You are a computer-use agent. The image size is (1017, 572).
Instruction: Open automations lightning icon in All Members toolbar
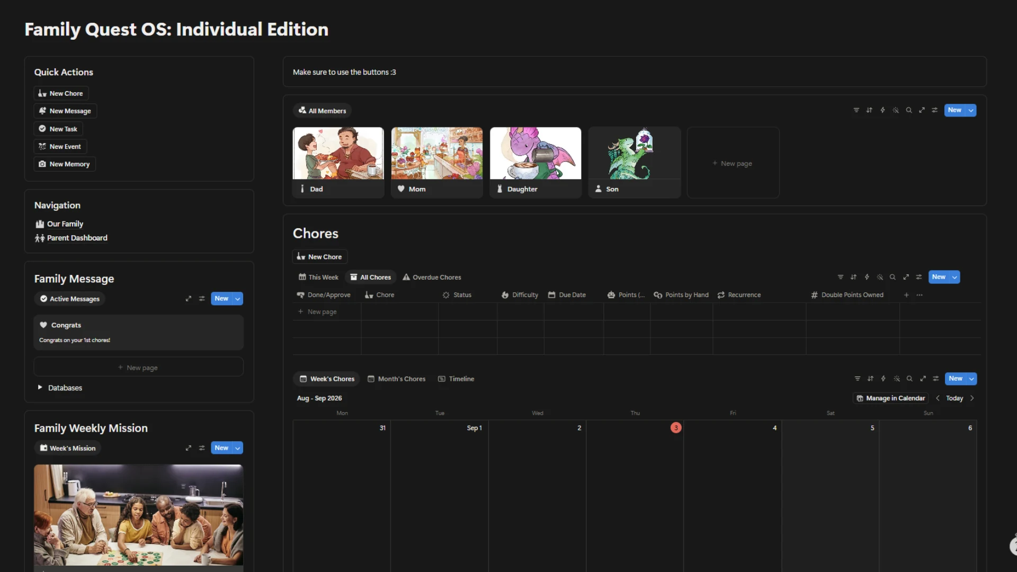click(x=882, y=110)
